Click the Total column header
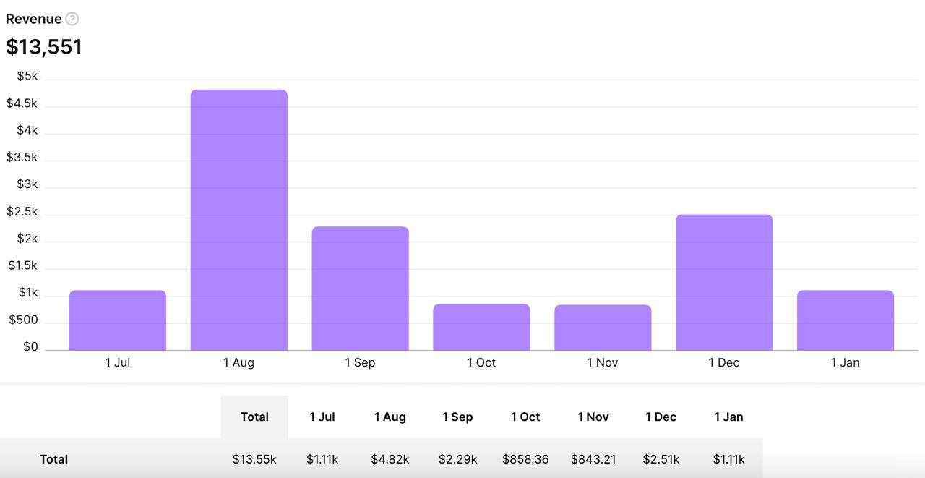 254,417
